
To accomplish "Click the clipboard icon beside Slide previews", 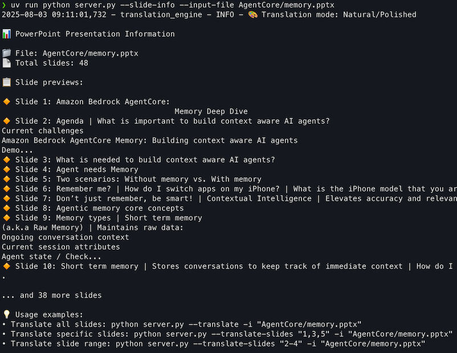I will 6,83.
